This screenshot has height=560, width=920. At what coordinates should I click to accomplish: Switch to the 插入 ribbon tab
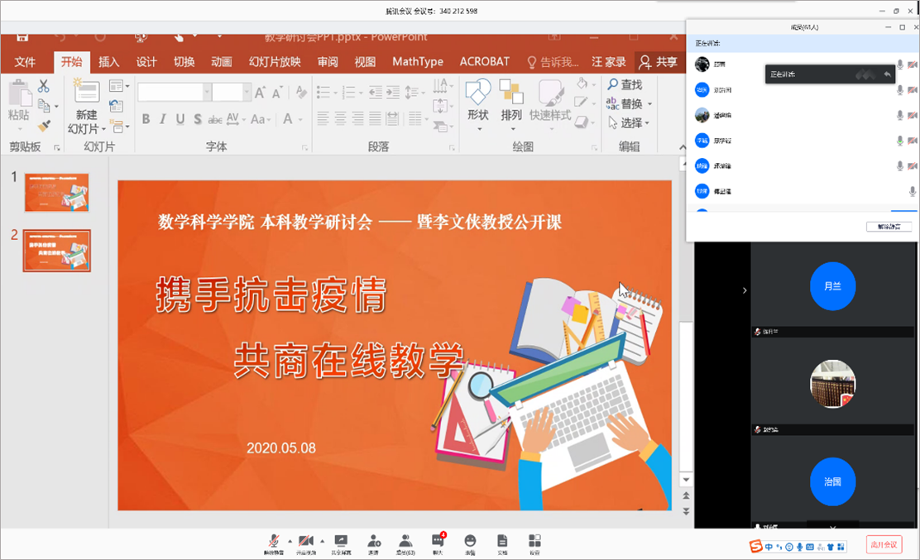click(109, 62)
